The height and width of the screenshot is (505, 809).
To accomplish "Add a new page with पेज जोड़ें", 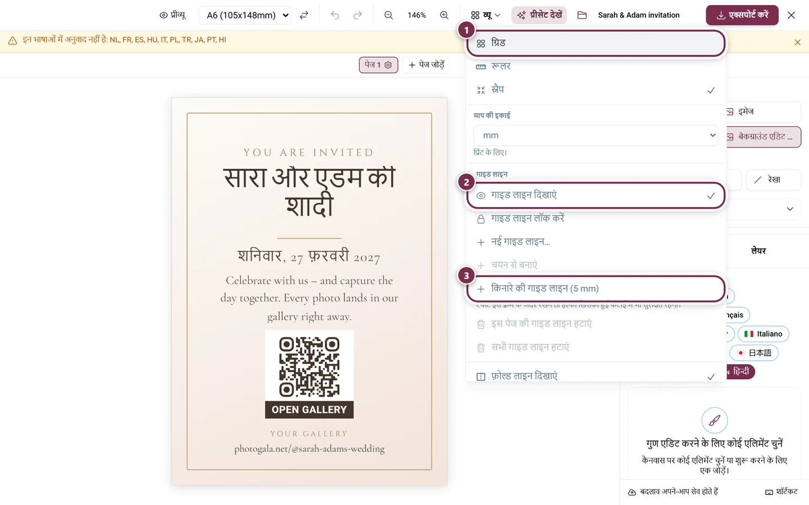I will [x=426, y=65].
